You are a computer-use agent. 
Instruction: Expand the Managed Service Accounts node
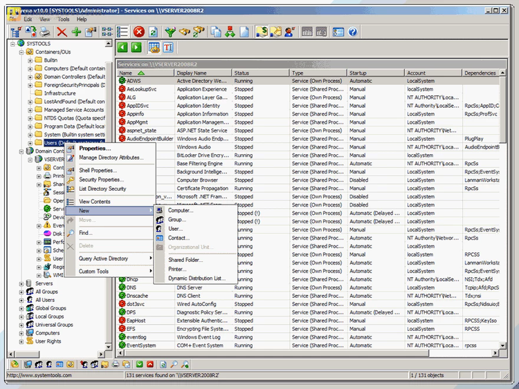tap(30, 110)
